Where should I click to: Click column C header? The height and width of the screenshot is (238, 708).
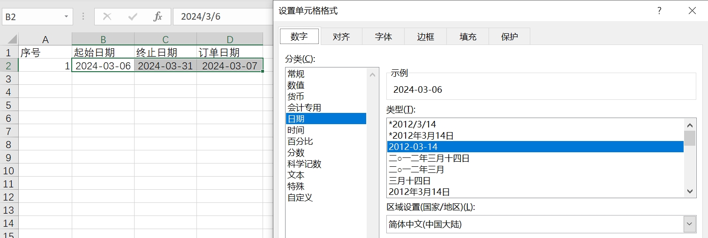(166, 39)
